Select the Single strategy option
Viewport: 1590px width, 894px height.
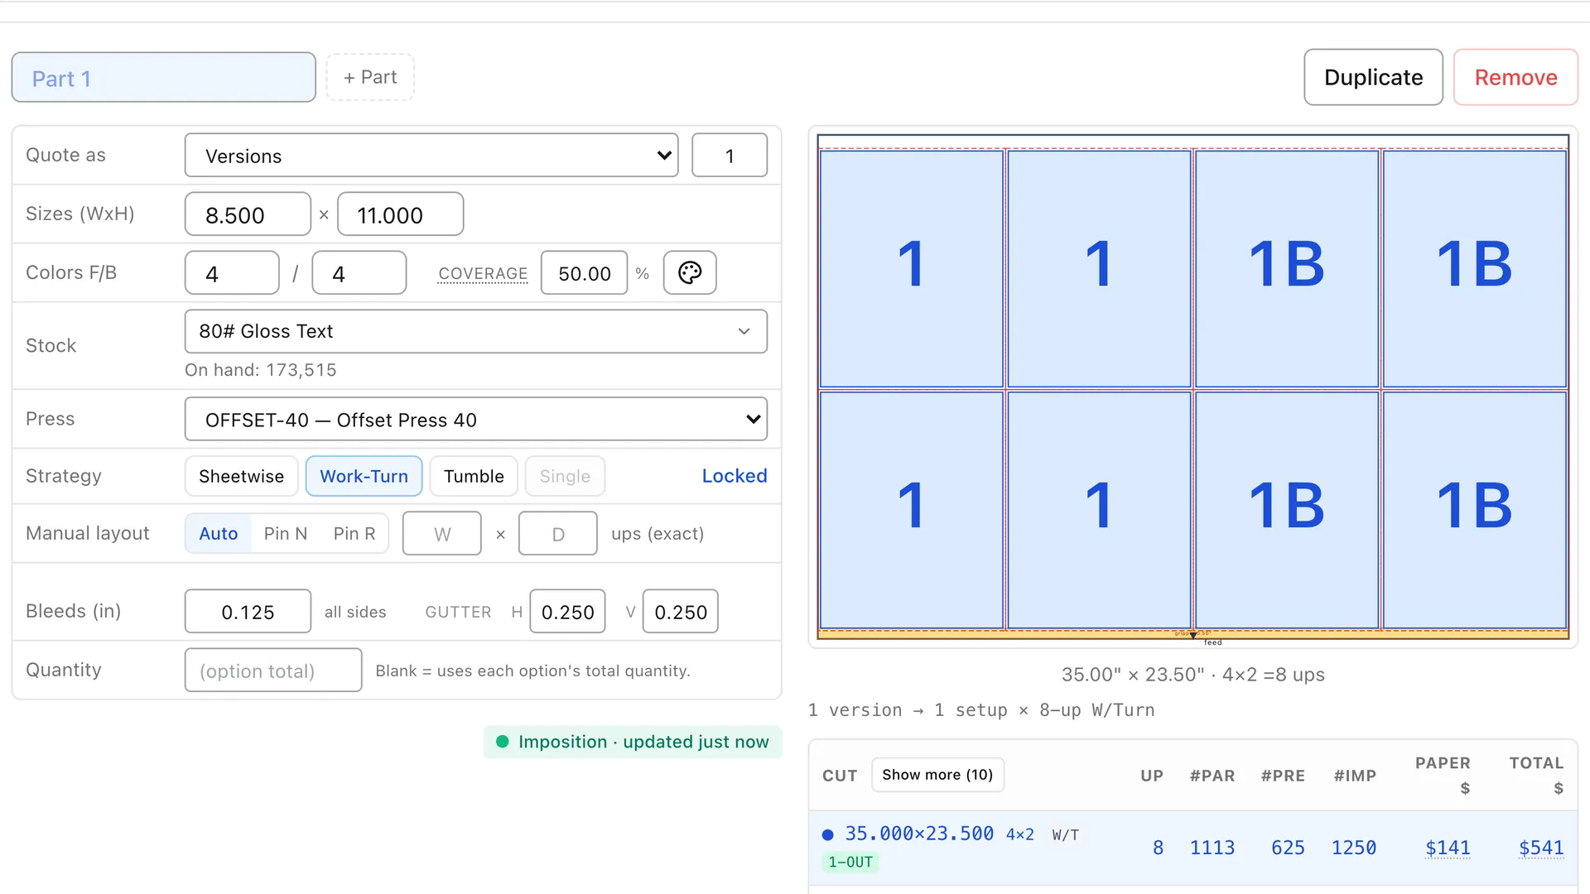pos(565,476)
